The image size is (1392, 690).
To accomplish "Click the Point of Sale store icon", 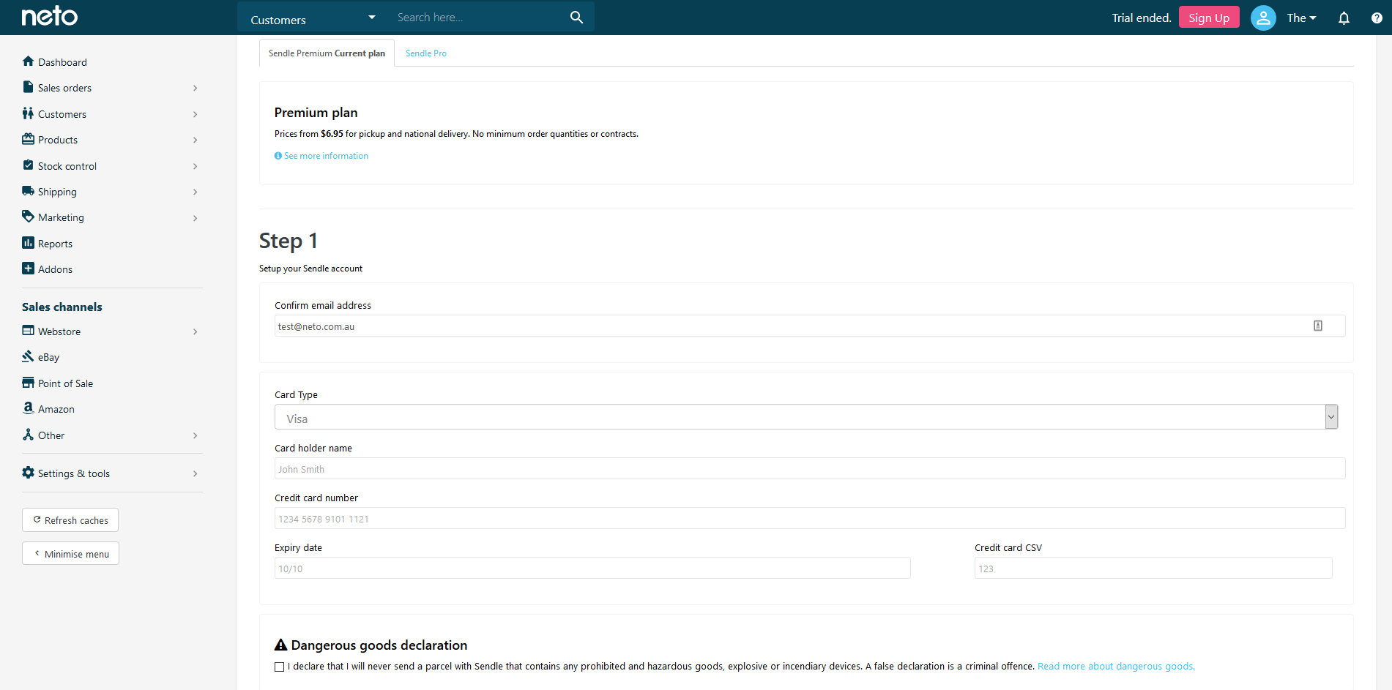I will point(28,383).
